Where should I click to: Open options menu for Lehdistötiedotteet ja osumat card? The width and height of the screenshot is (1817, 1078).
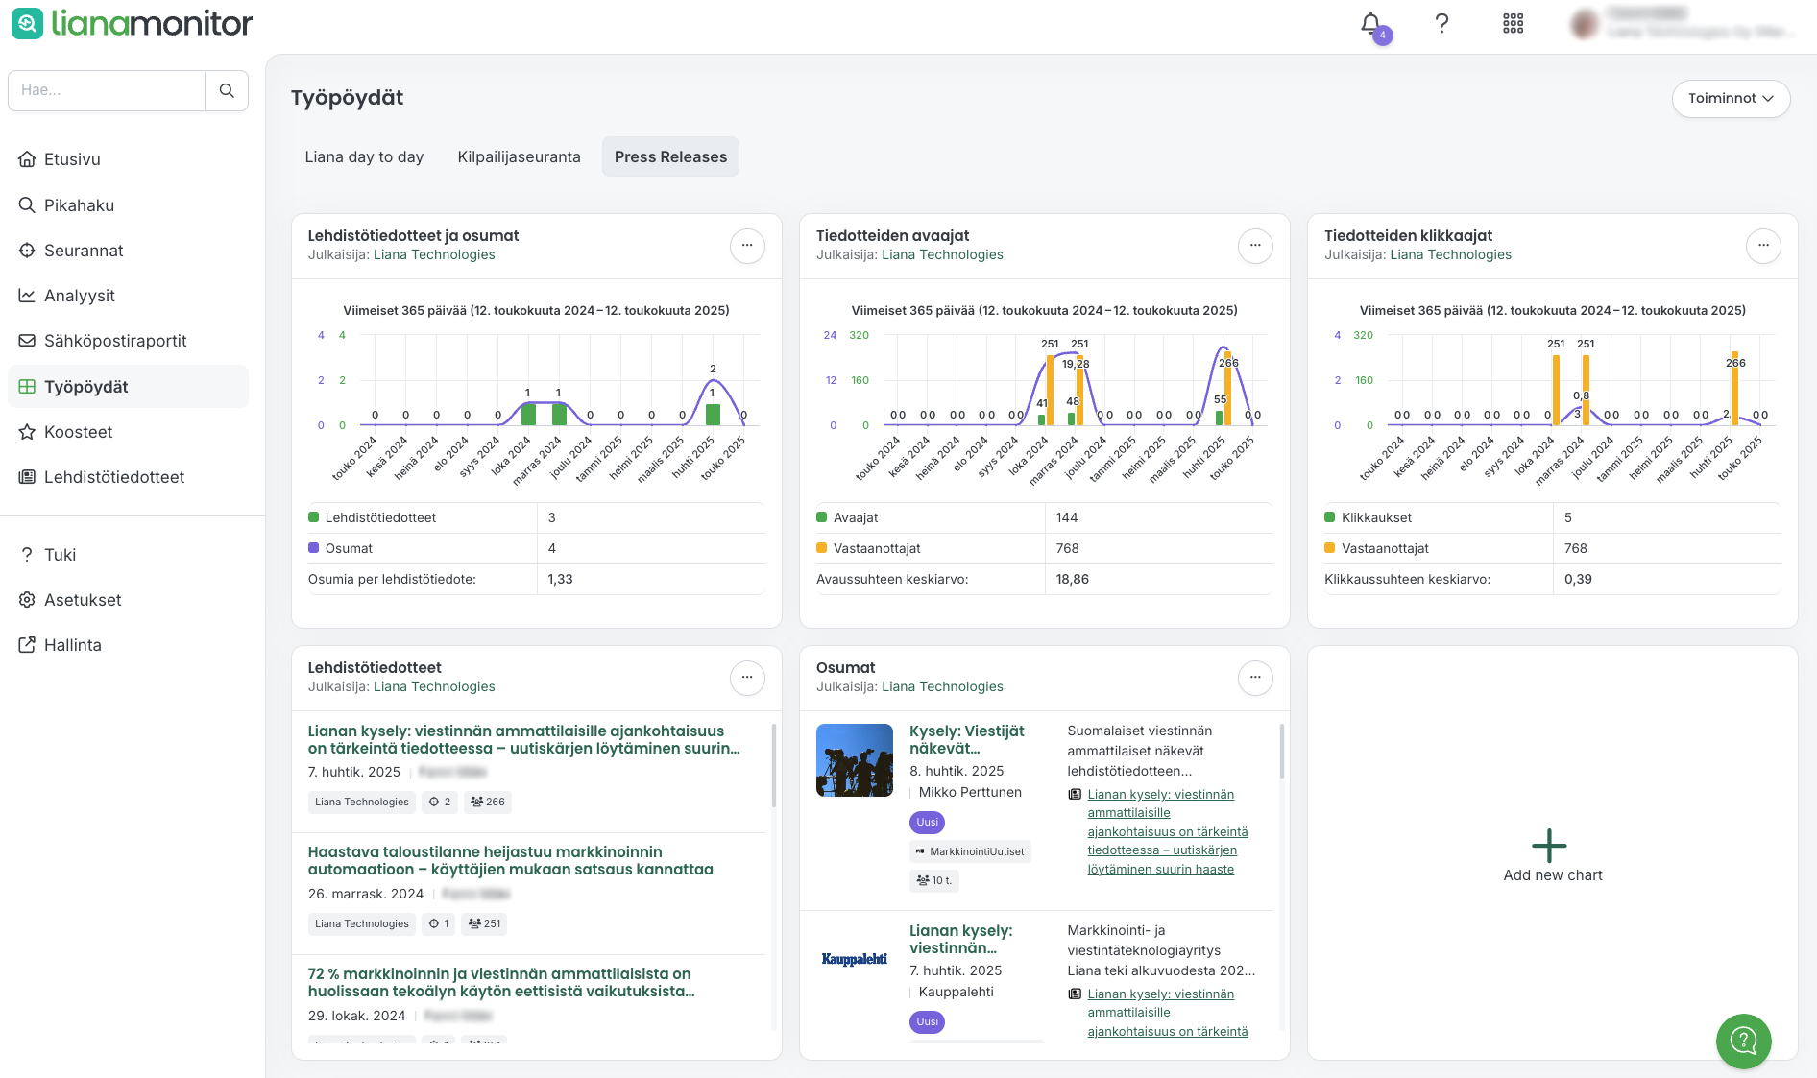(x=747, y=246)
